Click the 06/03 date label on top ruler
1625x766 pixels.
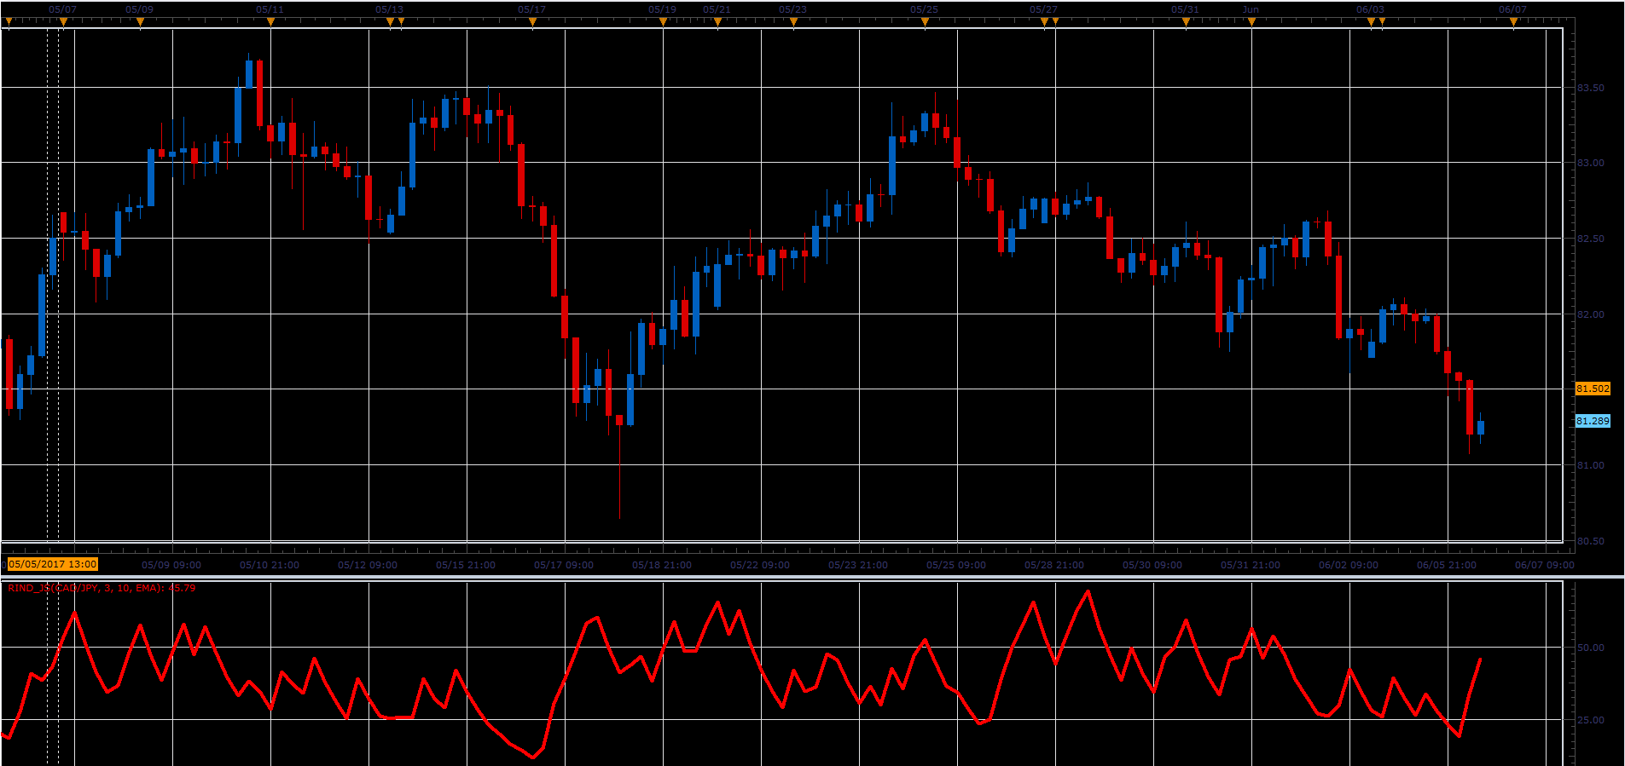coord(1370,9)
